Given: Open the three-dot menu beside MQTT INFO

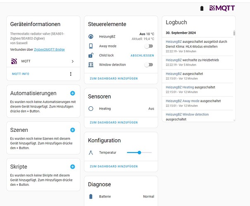Looking at the screenshot, I should (71, 74).
